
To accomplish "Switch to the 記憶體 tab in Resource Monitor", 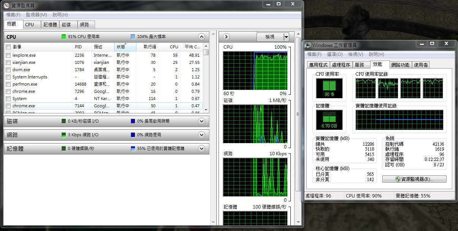I will [x=50, y=24].
